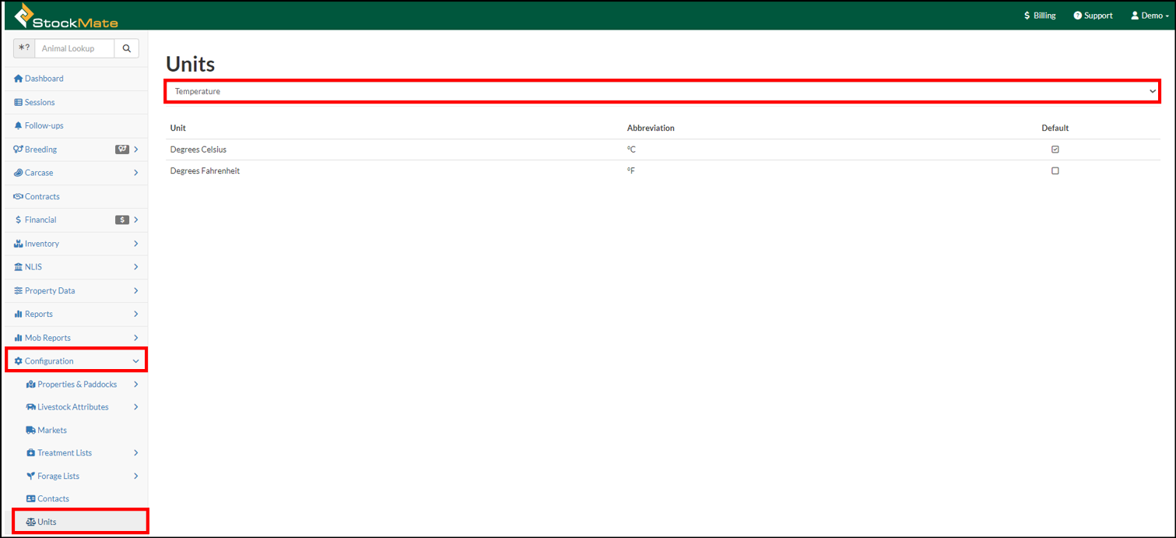Expand the Financial submenu chevron

[136, 220]
